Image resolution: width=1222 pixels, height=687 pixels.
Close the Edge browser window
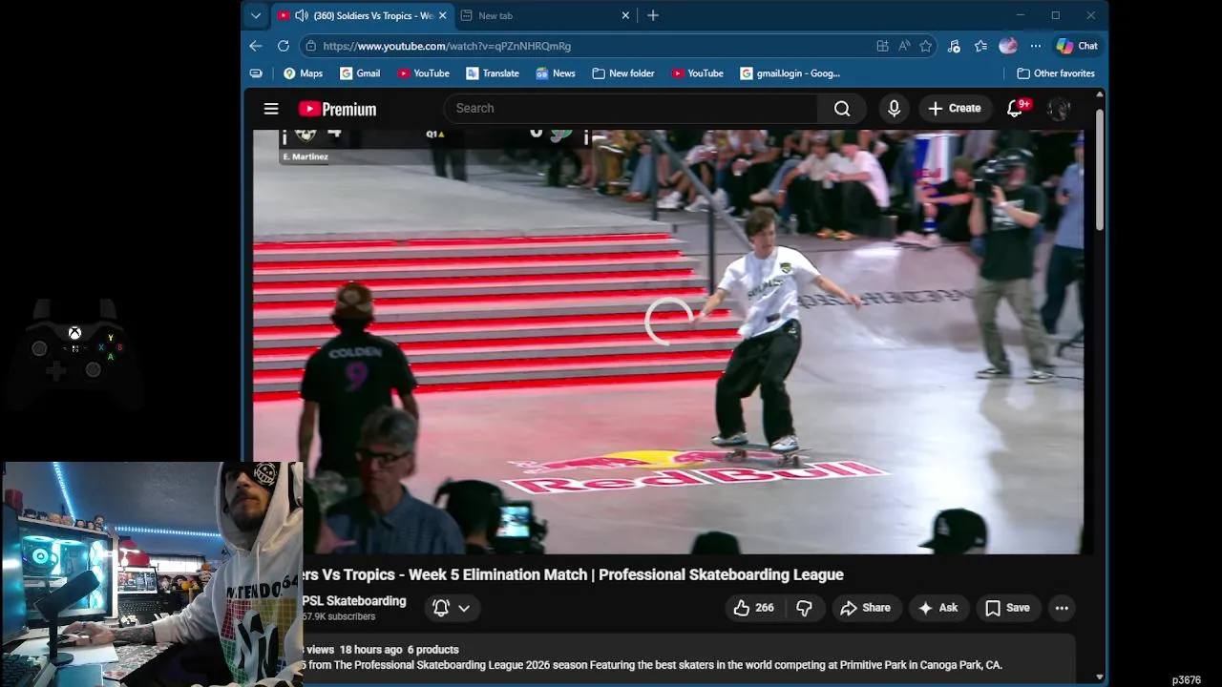pyautogui.click(x=1090, y=15)
